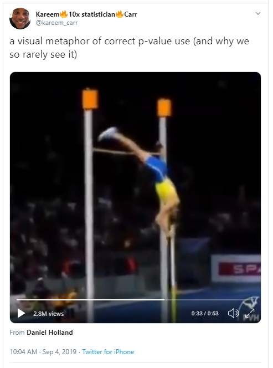Open Kareem Carr's profile picture

click(20, 18)
